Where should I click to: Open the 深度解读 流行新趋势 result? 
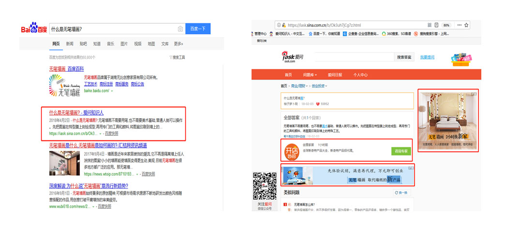pyautogui.click(x=89, y=186)
